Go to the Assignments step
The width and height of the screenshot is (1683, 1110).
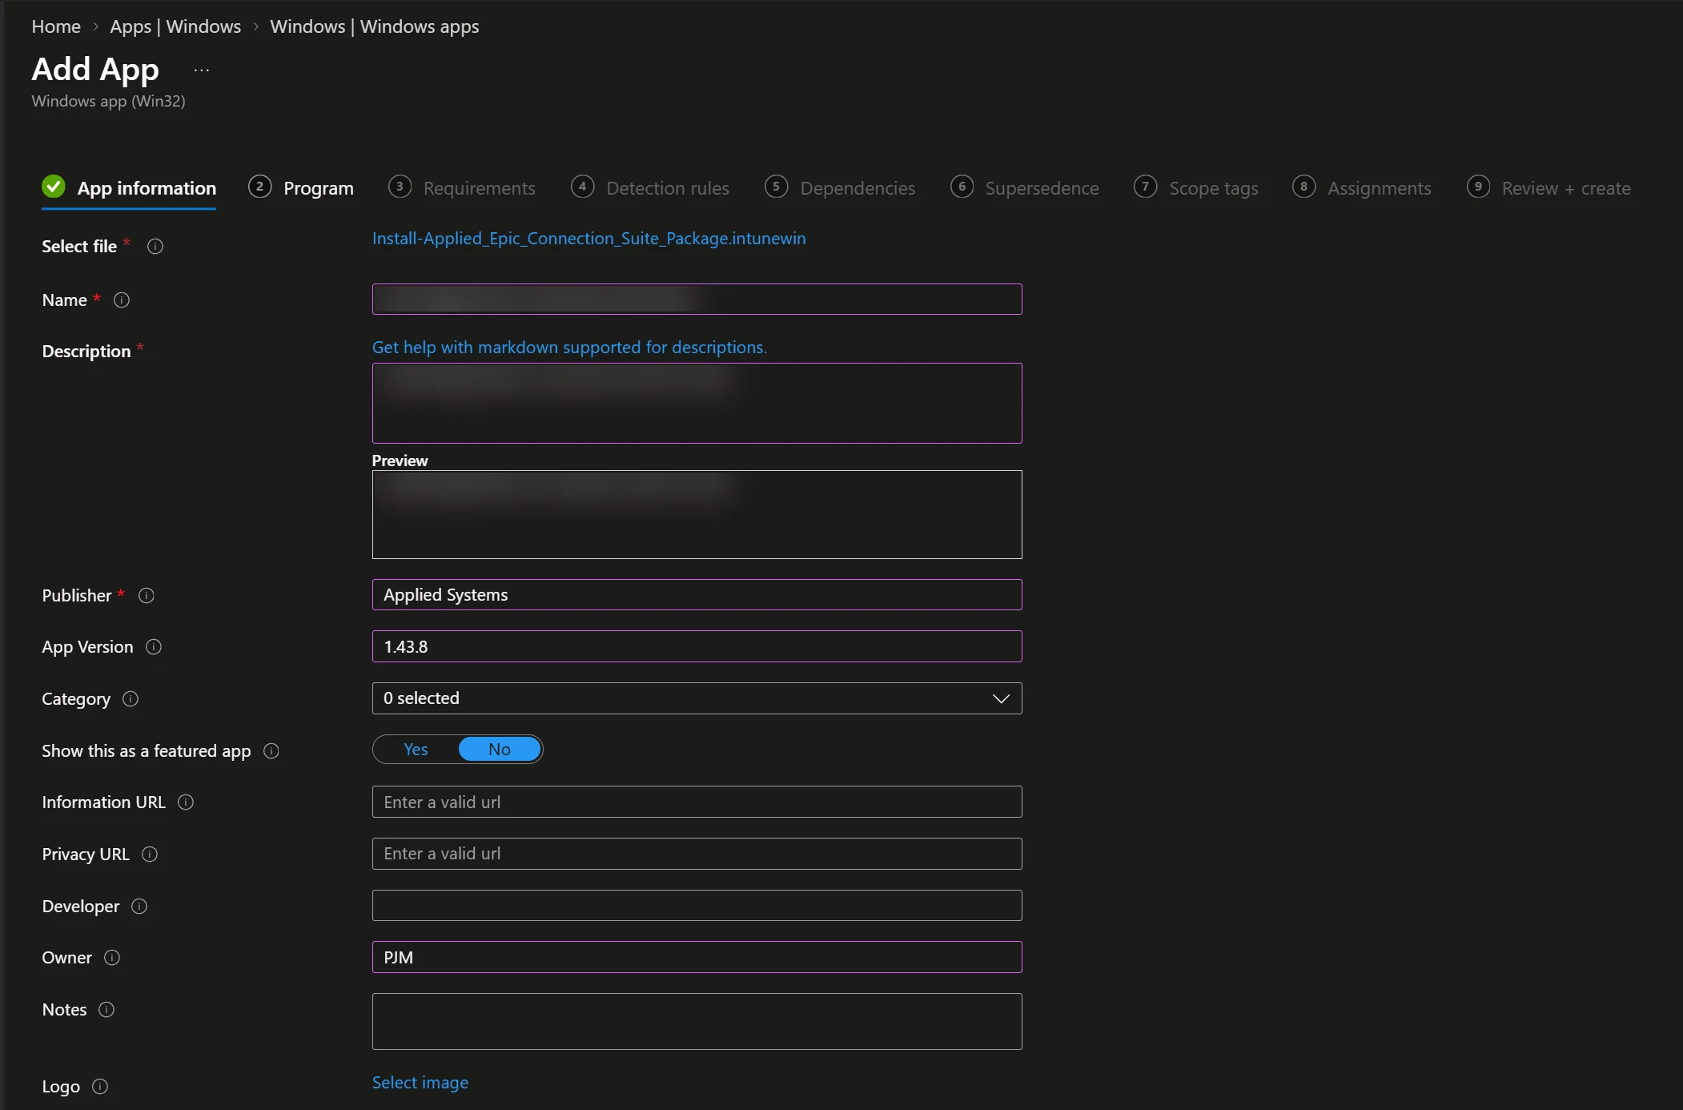(x=1362, y=188)
